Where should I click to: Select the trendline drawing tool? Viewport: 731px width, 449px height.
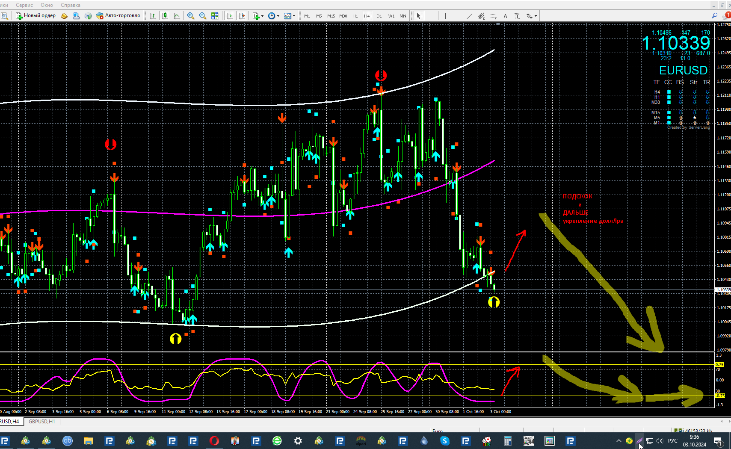point(469,16)
